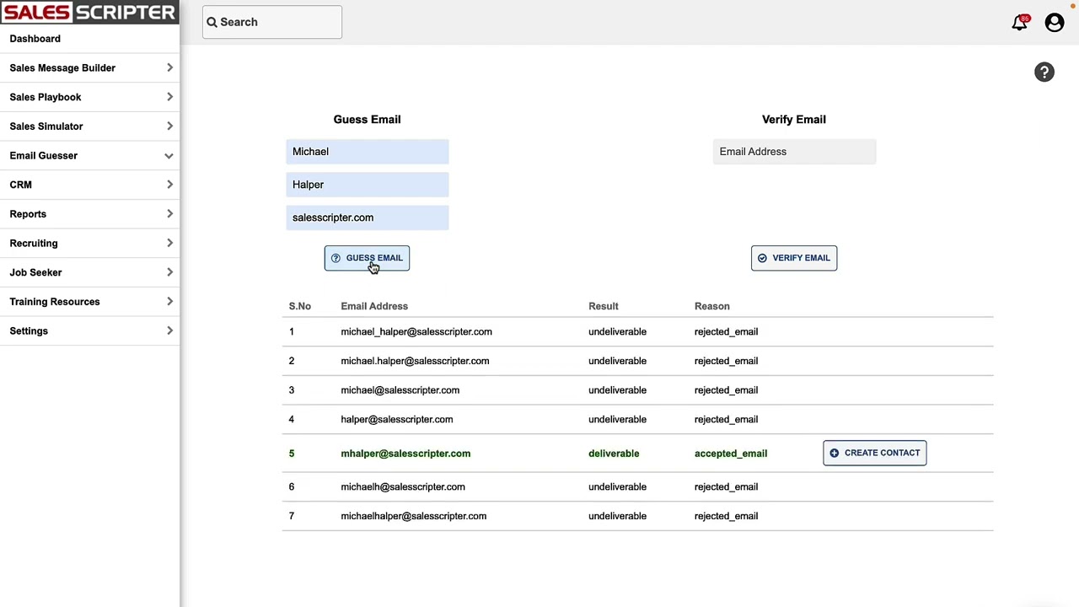Open the notifications bell icon
The width and height of the screenshot is (1079, 607).
click(1020, 23)
